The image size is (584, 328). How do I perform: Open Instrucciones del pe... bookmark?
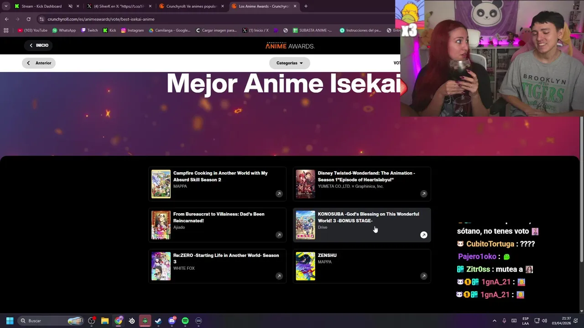[360, 31]
